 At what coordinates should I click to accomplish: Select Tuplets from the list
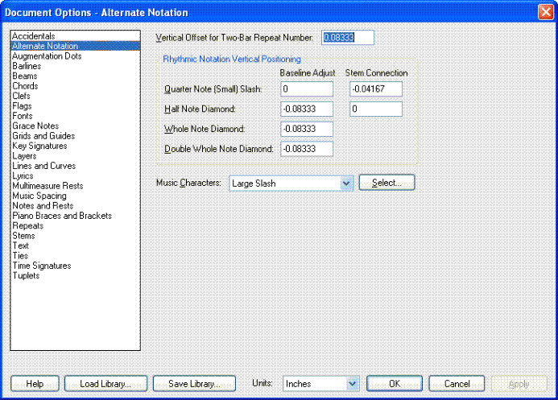tap(26, 276)
